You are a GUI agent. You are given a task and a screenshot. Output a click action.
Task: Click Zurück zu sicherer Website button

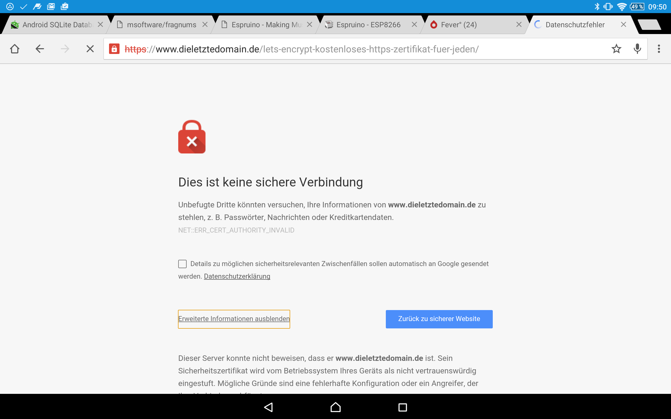[x=439, y=319]
